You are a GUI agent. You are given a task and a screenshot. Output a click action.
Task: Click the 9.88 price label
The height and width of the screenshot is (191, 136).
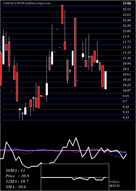pos(126,96)
